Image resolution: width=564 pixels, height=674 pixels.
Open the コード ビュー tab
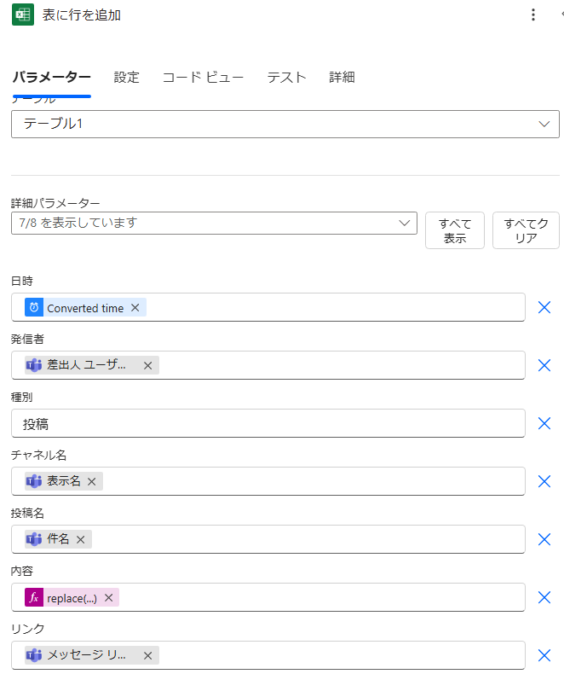(203, 78)
